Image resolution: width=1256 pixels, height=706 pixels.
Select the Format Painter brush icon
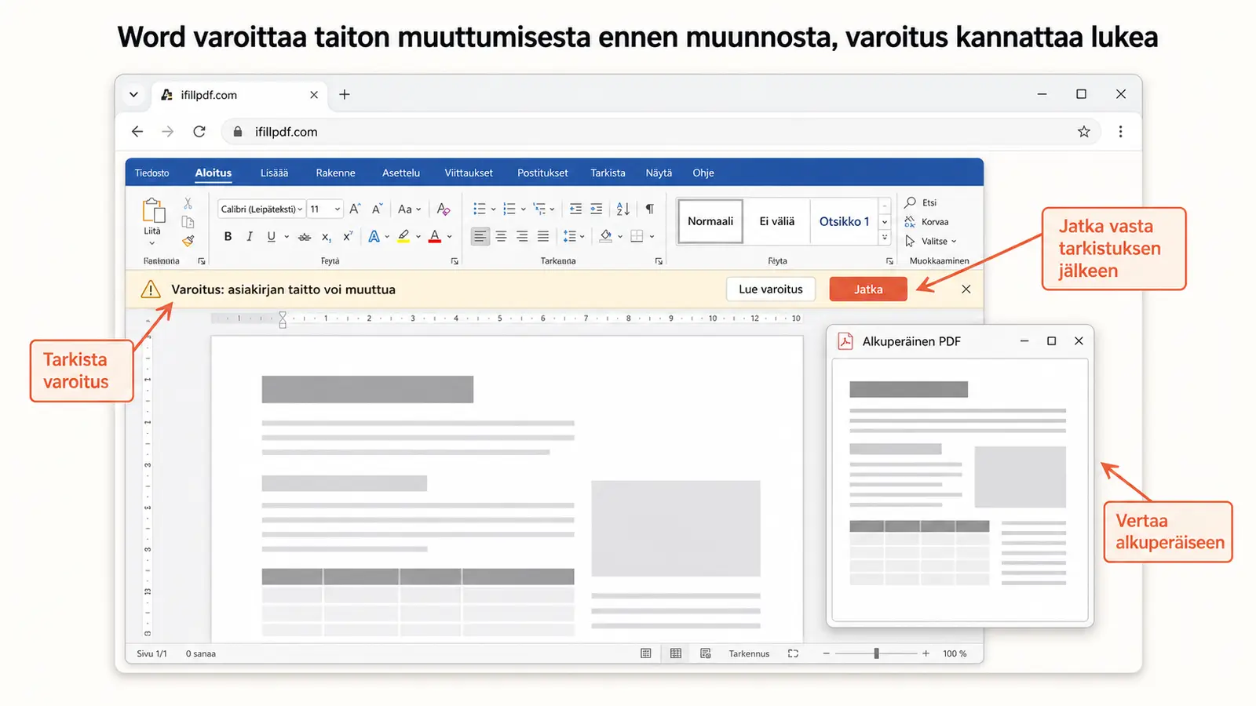188,241
